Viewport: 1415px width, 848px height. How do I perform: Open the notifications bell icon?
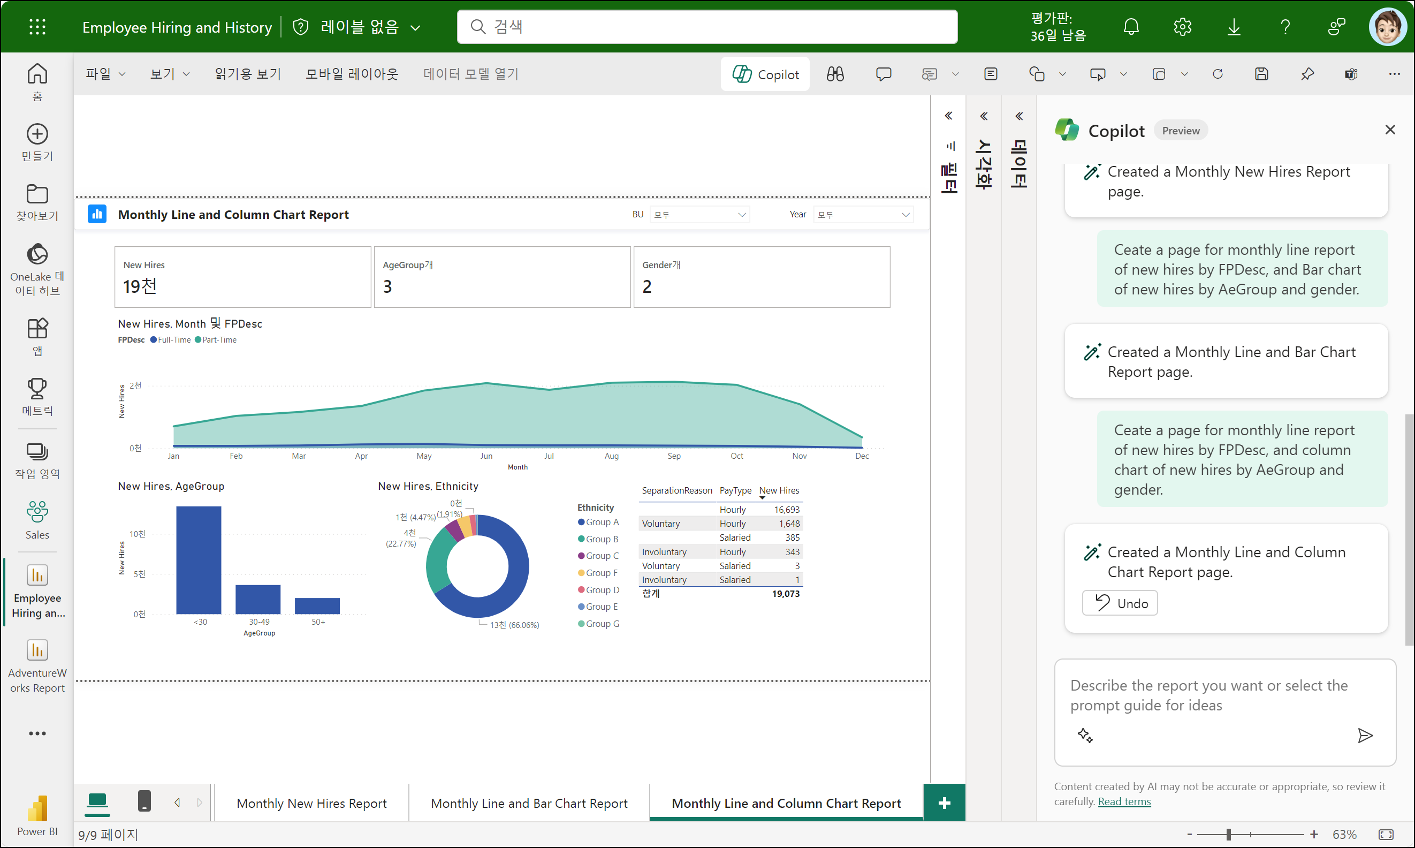coord(1131,27)
